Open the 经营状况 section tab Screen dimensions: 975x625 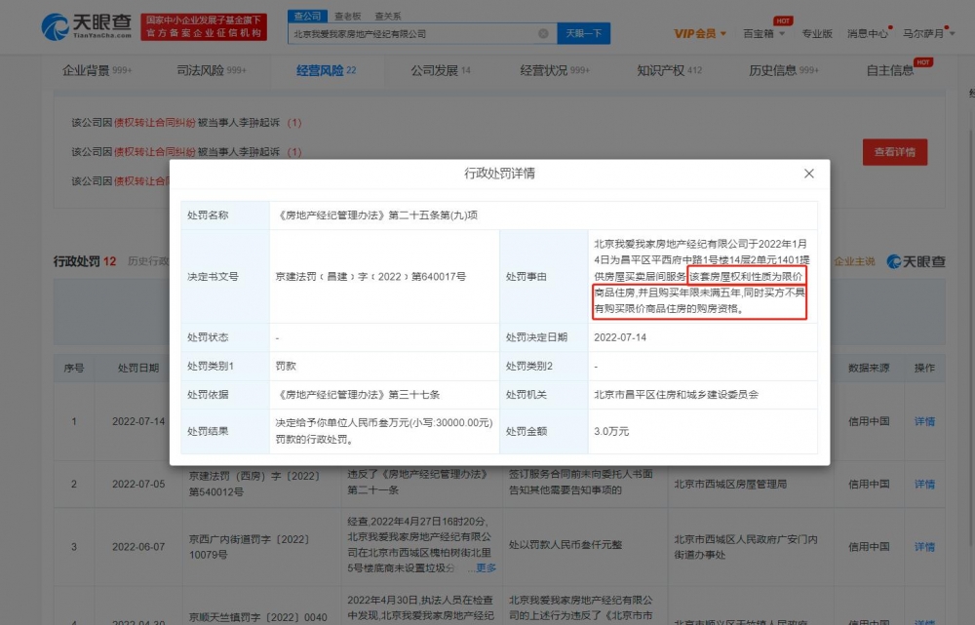point(555,71)
